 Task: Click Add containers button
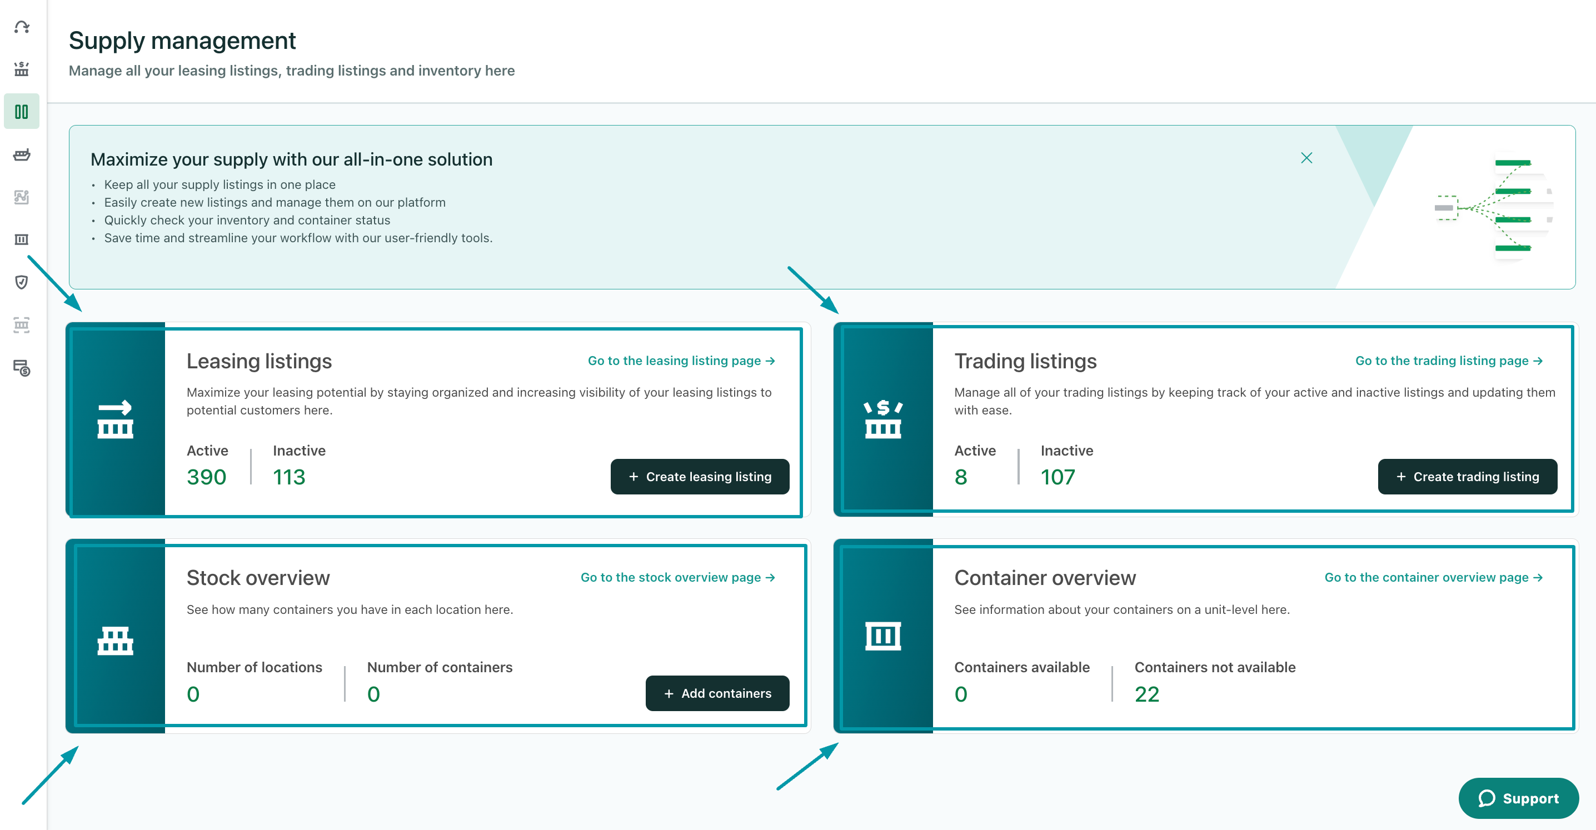717,693
